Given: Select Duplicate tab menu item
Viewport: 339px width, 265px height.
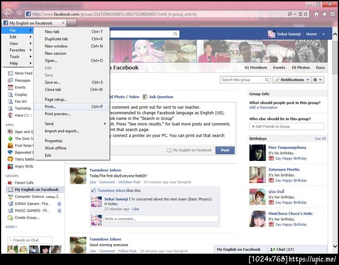Looking at the screenshot, I should click(72, 39).
